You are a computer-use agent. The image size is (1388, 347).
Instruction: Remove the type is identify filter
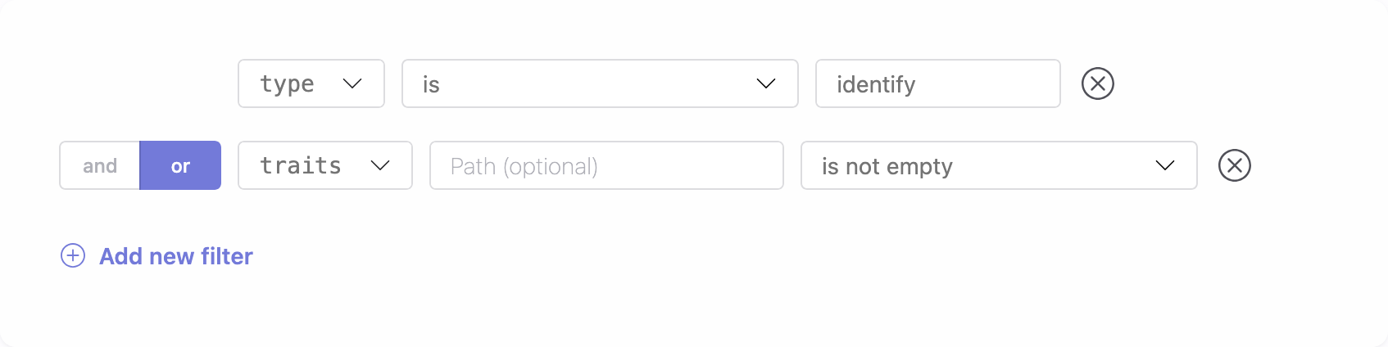(x=1097, y=83)
